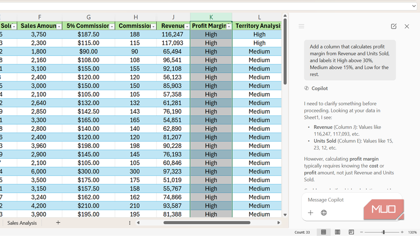Click the Sales Amount cell 1,800
Viewport: 420px width, 236px height.
point(40,51)
